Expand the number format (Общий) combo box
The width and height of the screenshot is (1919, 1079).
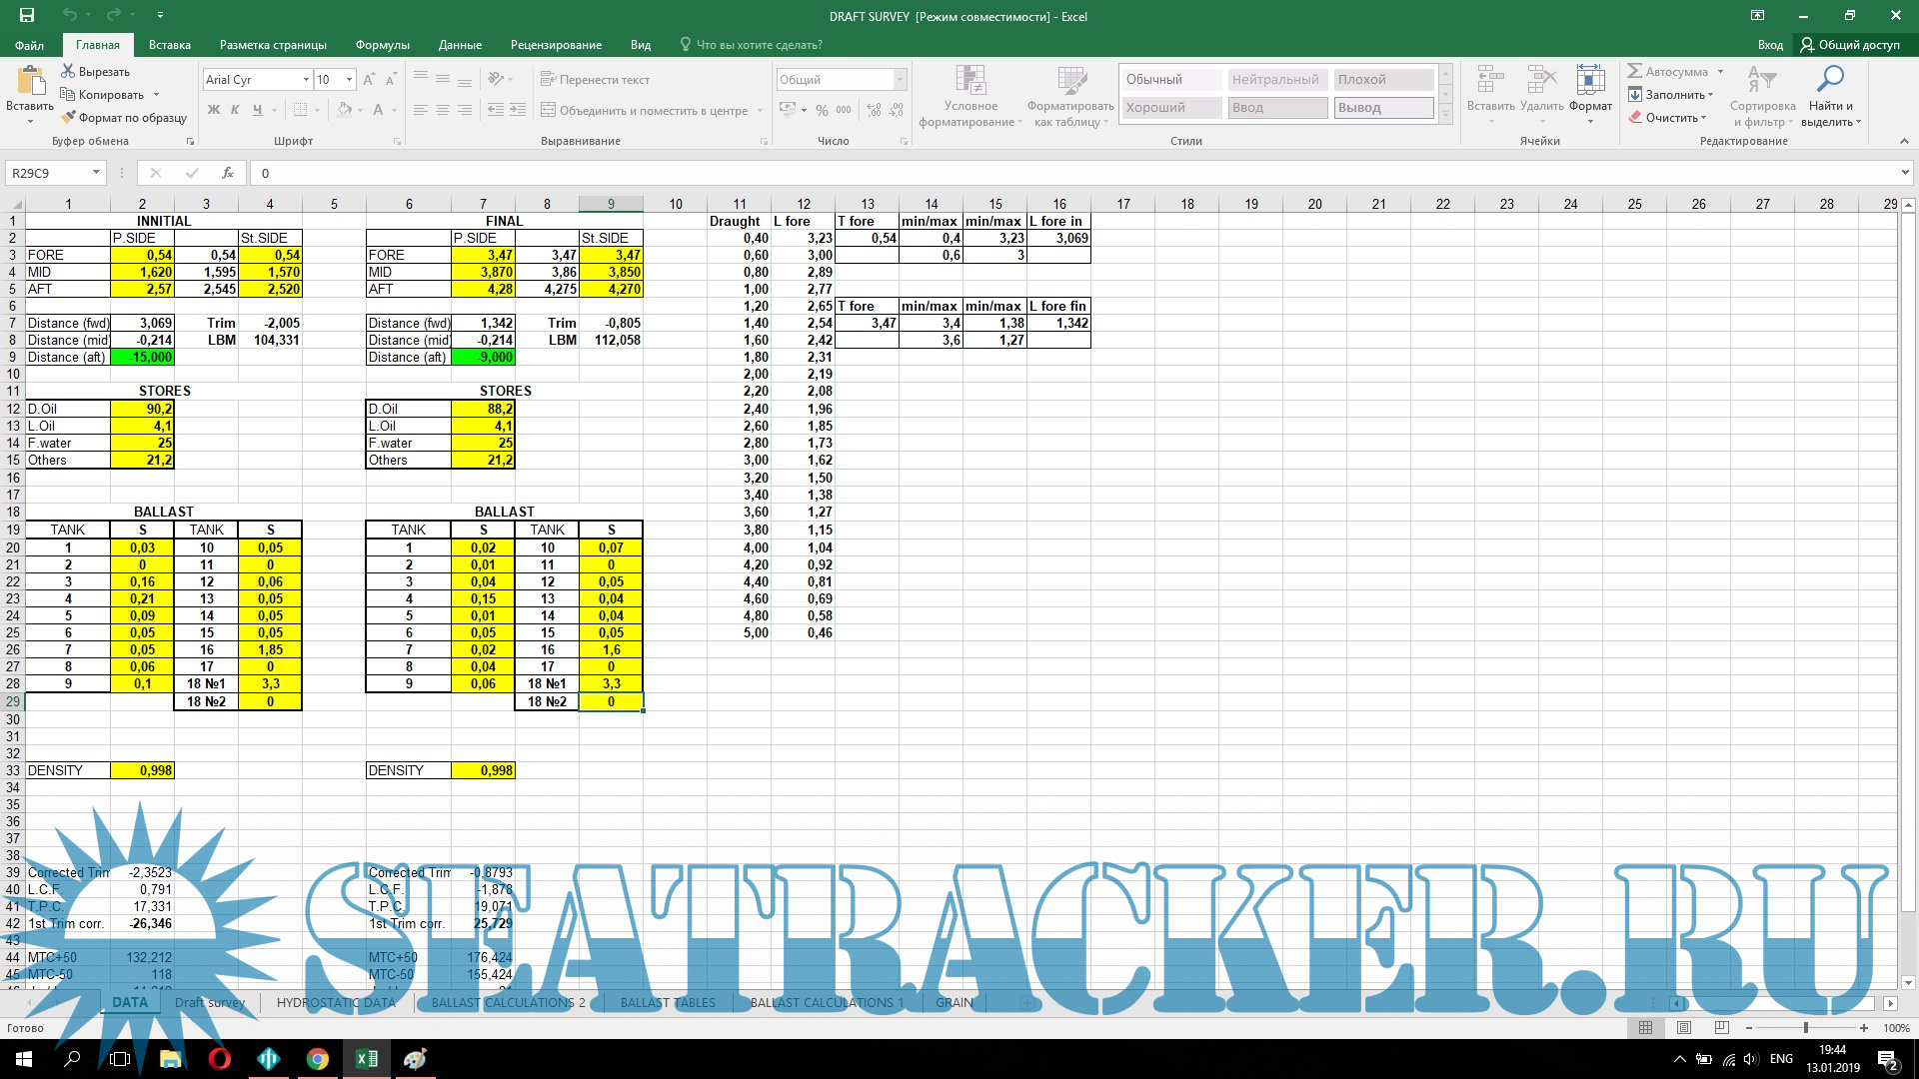pyautogui.click(x=900, y=80)
